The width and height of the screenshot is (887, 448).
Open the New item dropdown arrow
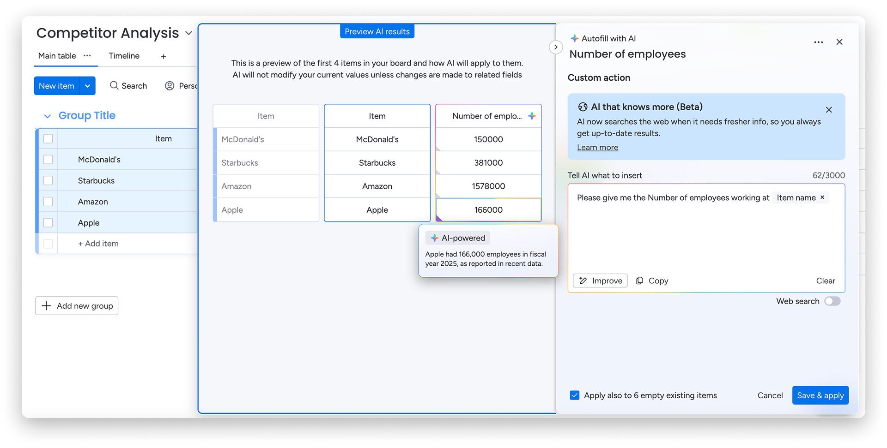point(87,86)
